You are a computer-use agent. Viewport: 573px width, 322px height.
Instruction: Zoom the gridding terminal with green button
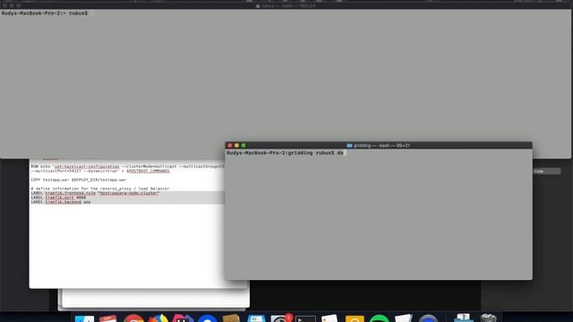coord(244,145)
